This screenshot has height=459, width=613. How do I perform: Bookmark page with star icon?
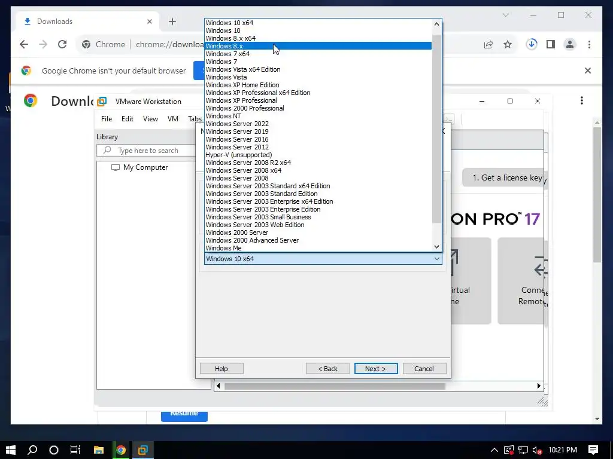pos(508,44)
